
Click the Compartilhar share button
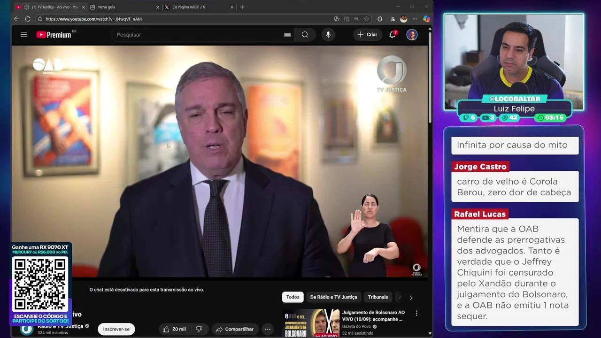235,329
